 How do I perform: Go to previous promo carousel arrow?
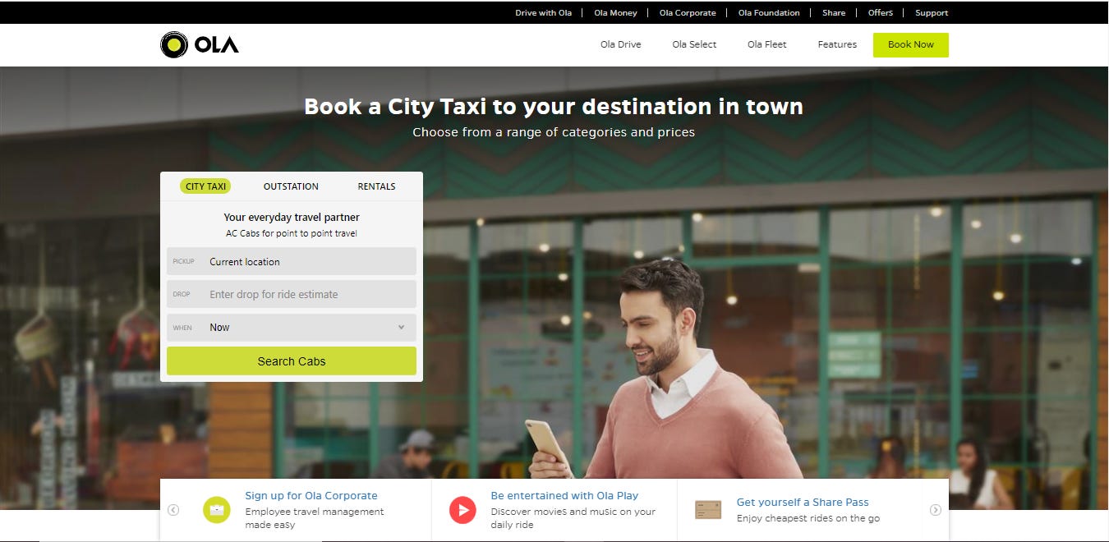pyautogui.click(x=173, y=510)
